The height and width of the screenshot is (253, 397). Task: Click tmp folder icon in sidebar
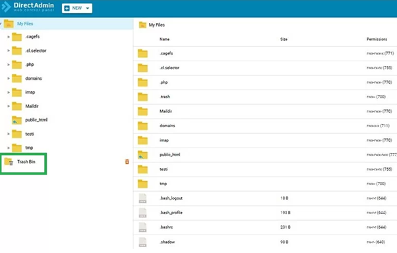16,148
